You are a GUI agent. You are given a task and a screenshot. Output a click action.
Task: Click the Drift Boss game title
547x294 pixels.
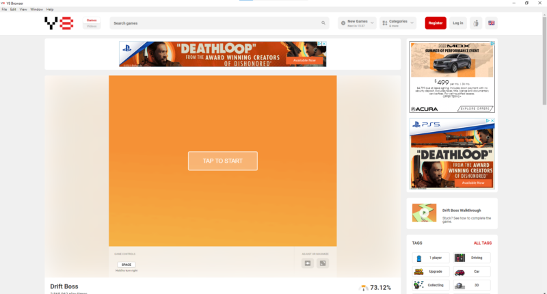(x=64, y=286)
